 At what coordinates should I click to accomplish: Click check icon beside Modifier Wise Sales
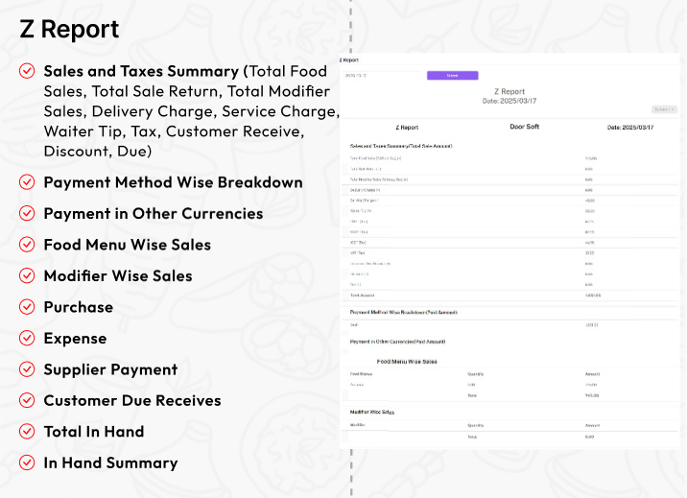click(27, 276)
